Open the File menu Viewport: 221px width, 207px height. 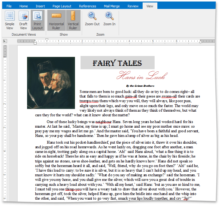pyautogui.click(x=9, y=6)
